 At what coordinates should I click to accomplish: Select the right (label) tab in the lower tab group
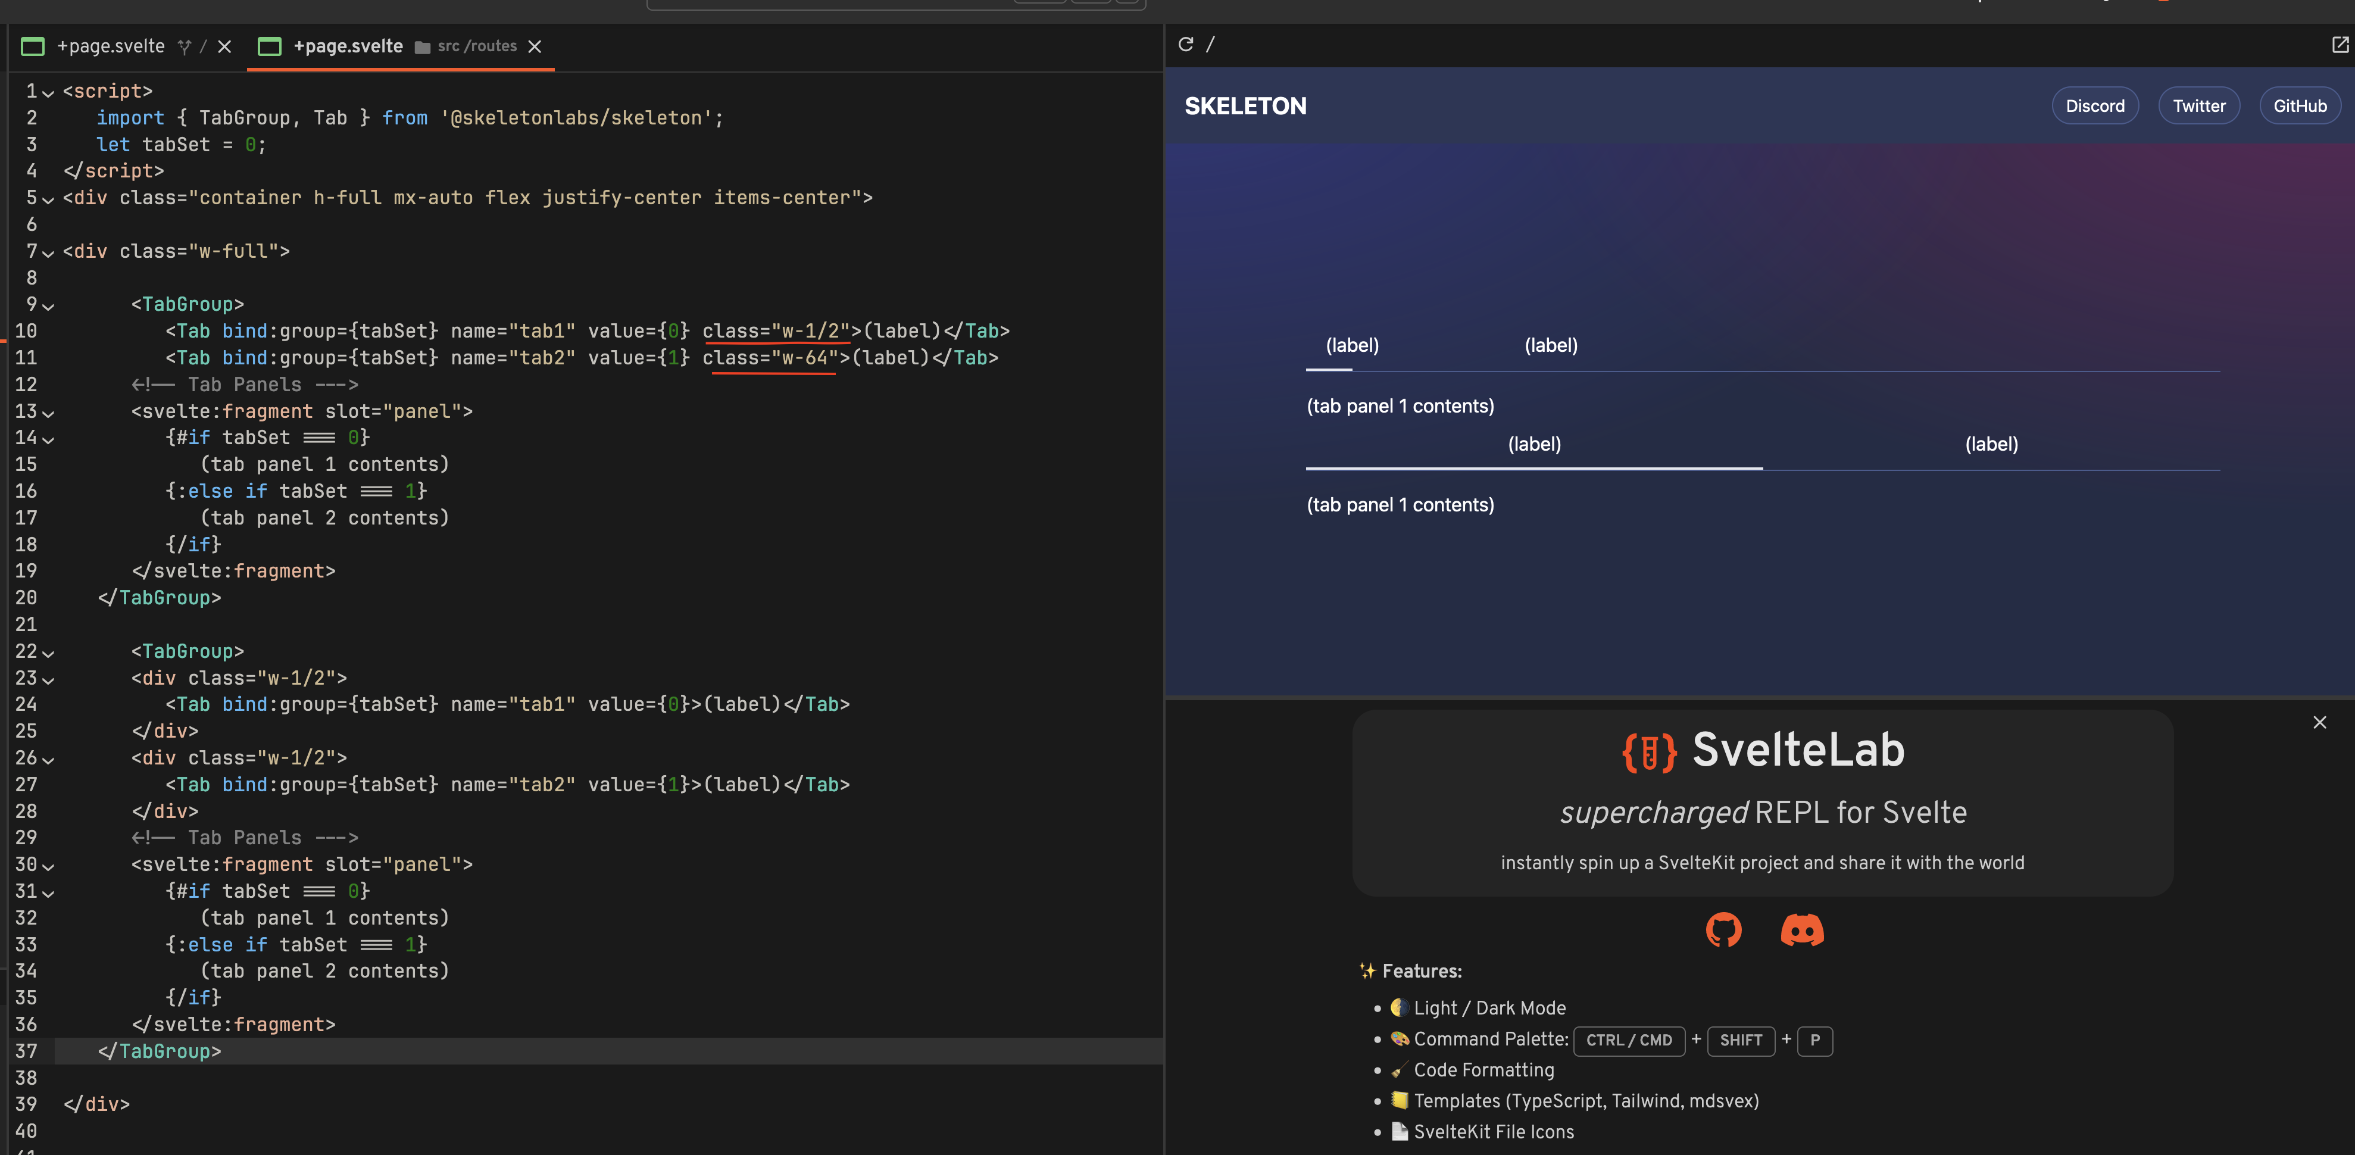1991,445
